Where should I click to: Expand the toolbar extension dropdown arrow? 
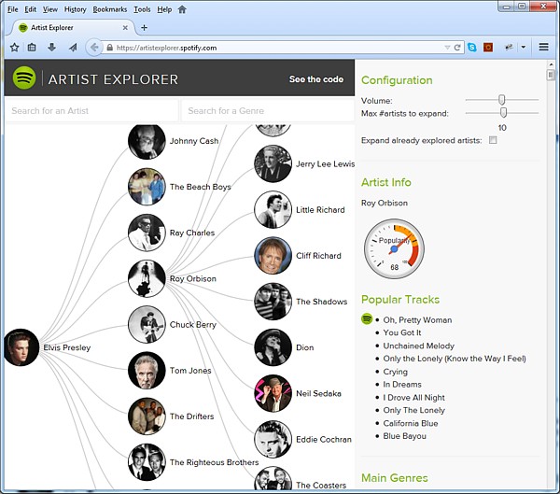click(x=524, y=47)
